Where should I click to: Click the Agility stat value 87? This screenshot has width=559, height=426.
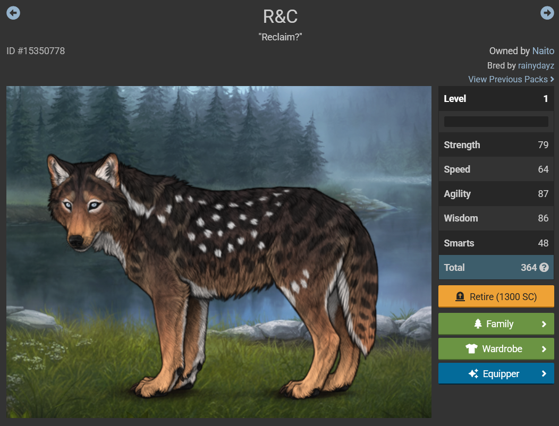(x=543, y=193)
